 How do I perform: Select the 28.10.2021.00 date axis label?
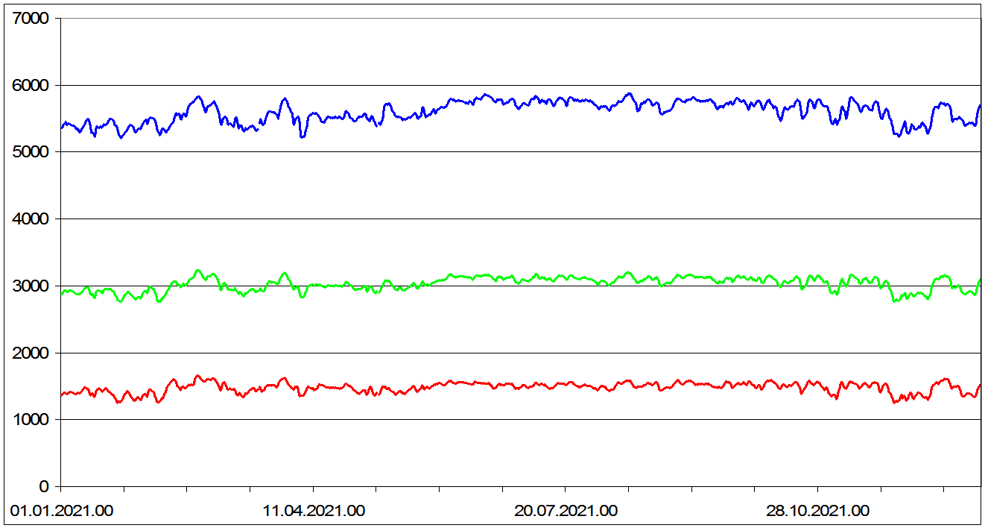click(x=818, y=511)
